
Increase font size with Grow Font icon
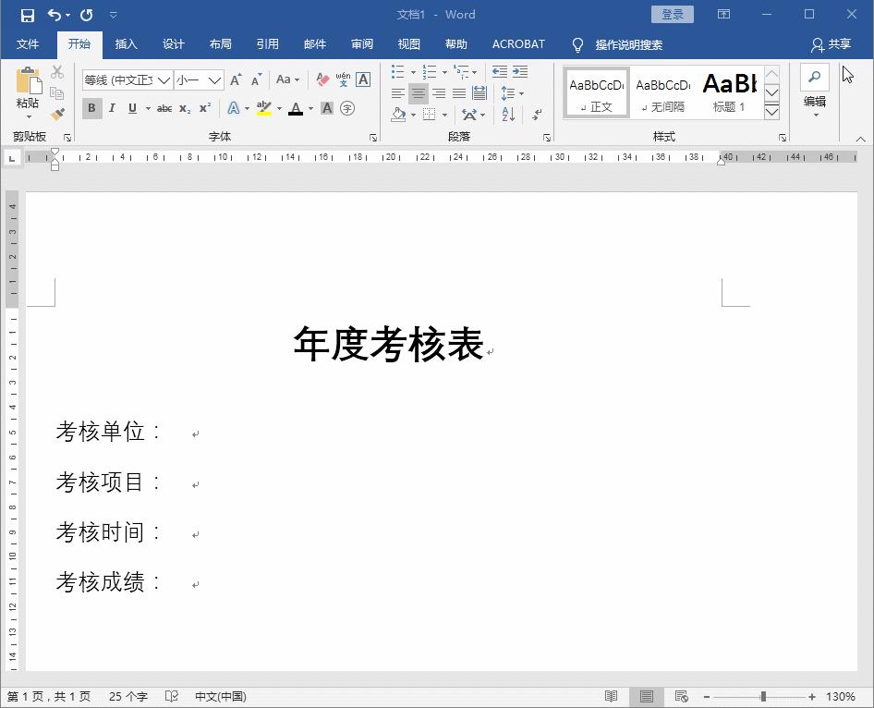[x=237, y=79]
